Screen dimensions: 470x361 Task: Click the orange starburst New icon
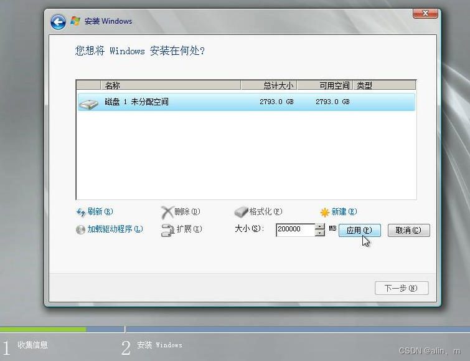tap(324, 213)
